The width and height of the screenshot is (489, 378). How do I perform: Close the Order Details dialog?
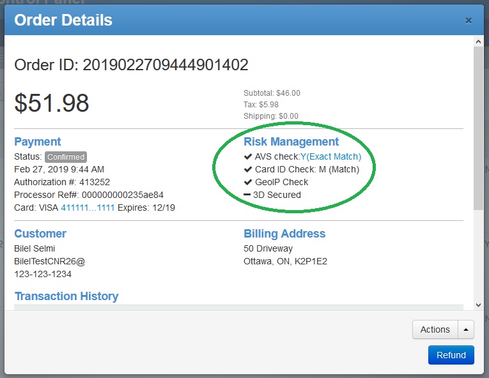pyautogui.click(x=469, y=20)
